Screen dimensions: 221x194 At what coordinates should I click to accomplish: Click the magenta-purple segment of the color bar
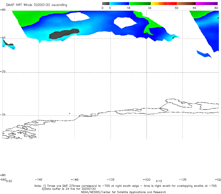[x=207, y=4]
